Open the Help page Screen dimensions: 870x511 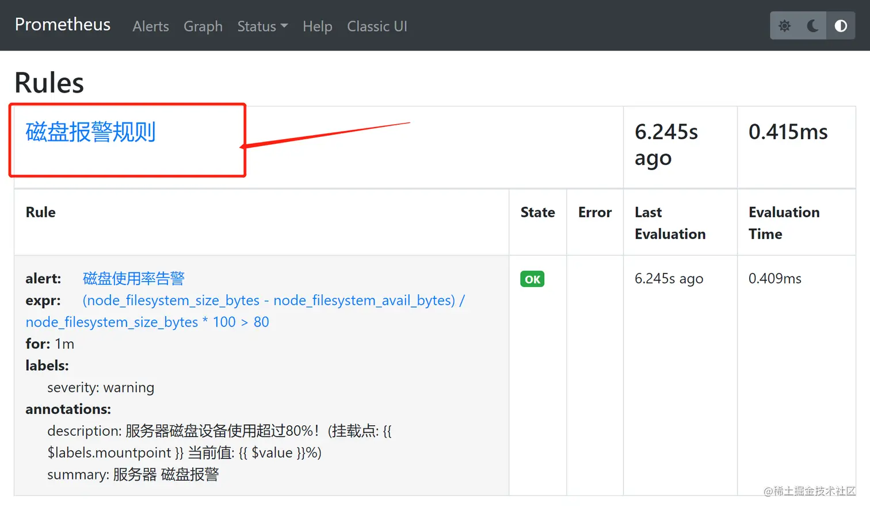click(318, 26)
